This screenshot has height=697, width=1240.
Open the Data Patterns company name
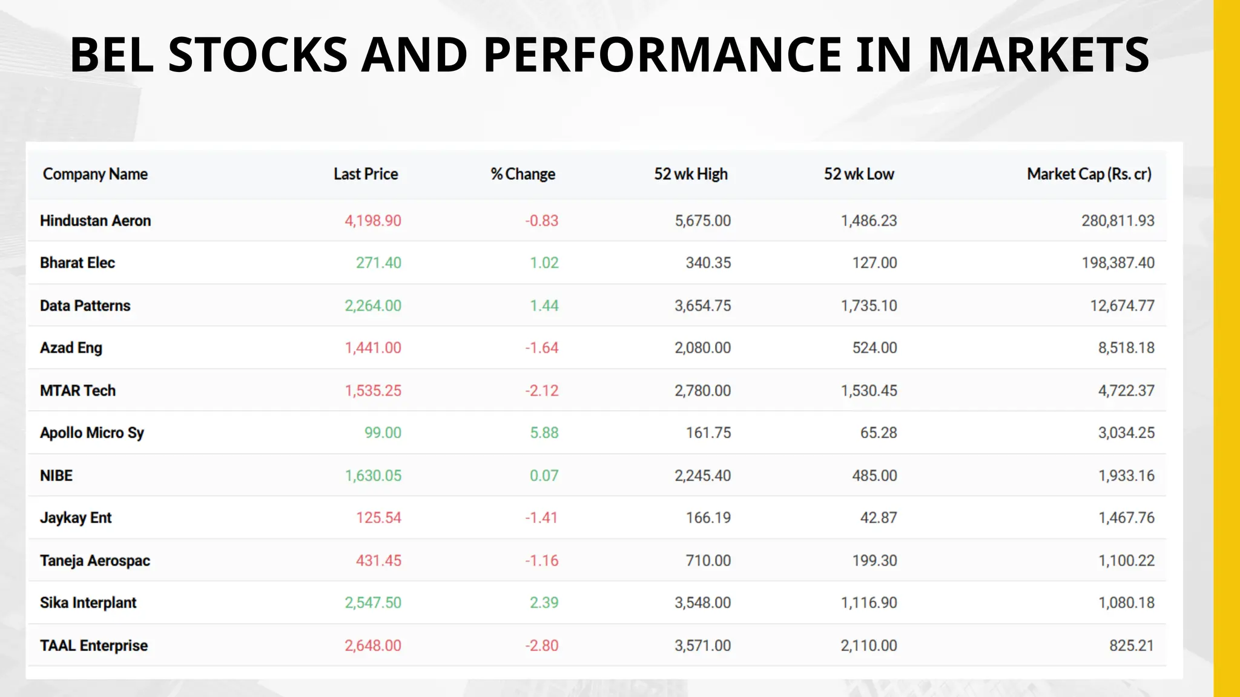(x=85, y=306)
